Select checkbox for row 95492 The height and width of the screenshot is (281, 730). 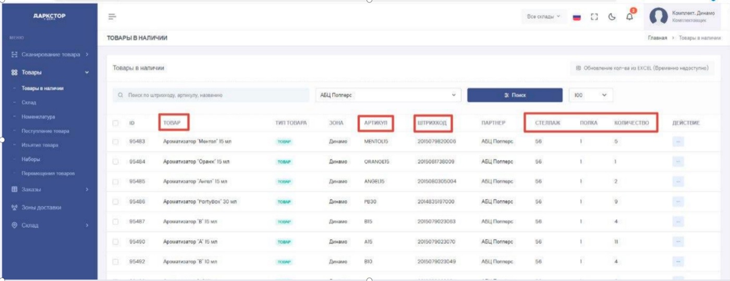(115, 262)
